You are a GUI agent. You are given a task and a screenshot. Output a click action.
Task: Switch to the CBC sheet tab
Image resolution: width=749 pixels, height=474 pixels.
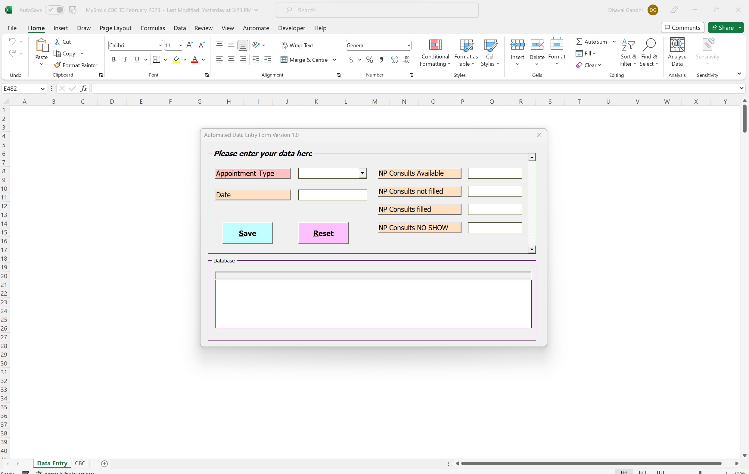pyautogui.click(x=80, y=463)
